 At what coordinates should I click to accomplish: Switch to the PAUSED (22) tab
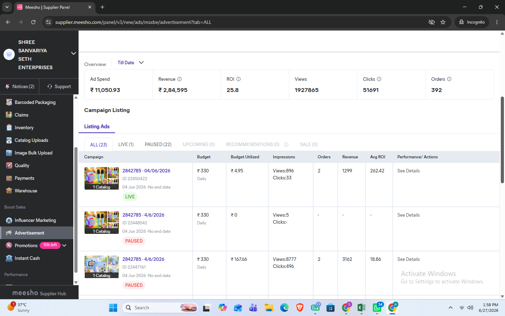158,144
